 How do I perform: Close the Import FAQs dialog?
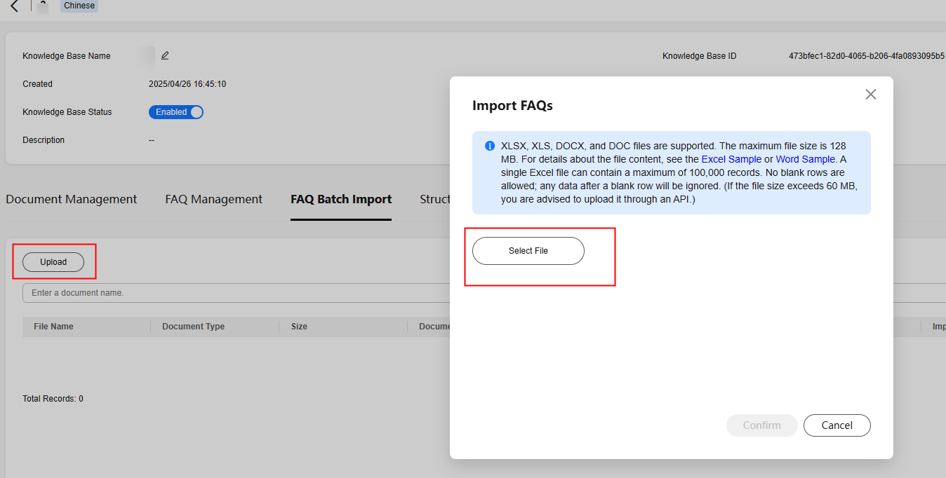click(871, 94)
